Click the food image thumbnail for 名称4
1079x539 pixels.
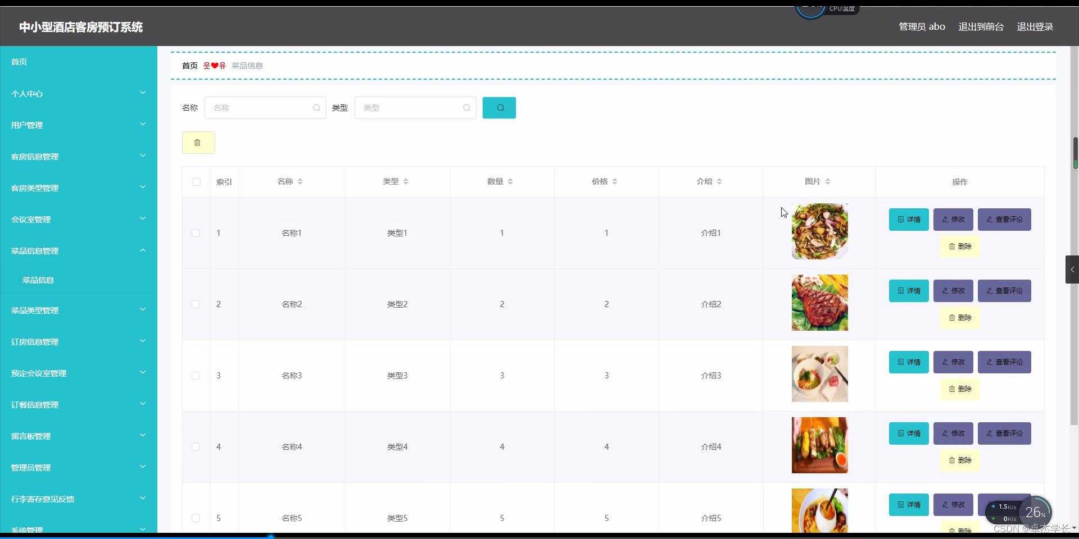point(819,445)
